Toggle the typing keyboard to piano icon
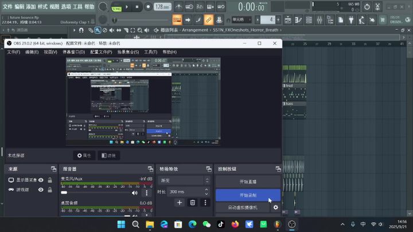 [x=177, y=19]
